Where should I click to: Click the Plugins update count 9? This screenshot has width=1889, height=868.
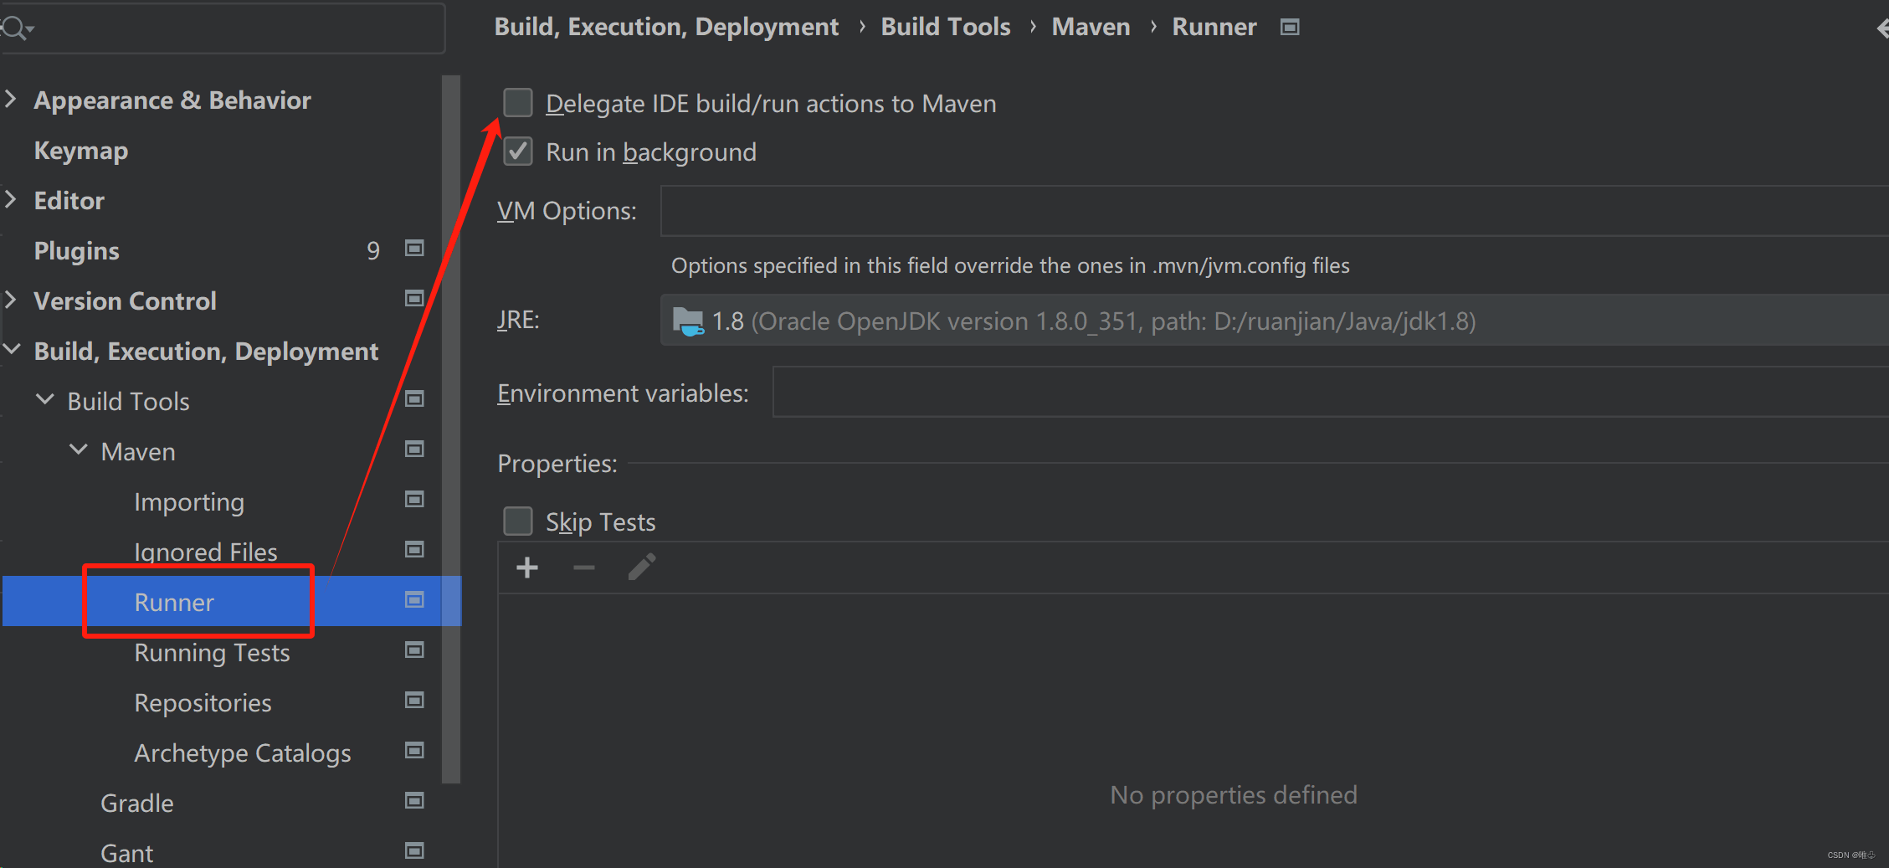pos(373,250)
